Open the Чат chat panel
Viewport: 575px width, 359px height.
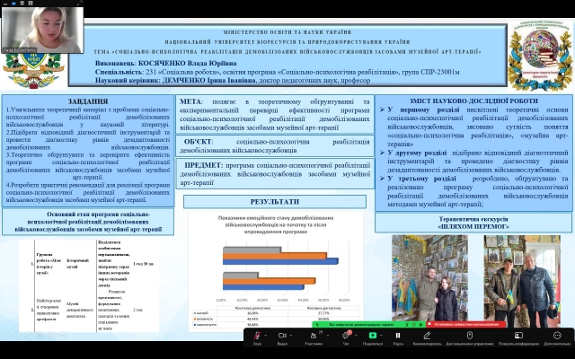click(x=345, y=336)
